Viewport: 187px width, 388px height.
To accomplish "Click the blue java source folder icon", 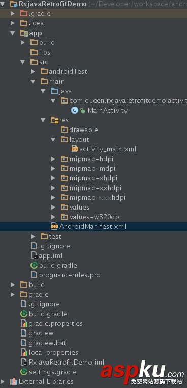I will tap(54, 91).
